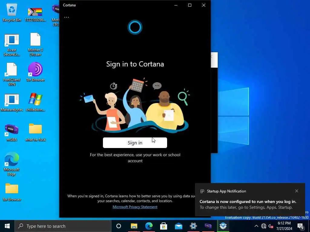Show hidden system tray icons
The width and height of the screenshot is (310, 232).
[256, 226]
